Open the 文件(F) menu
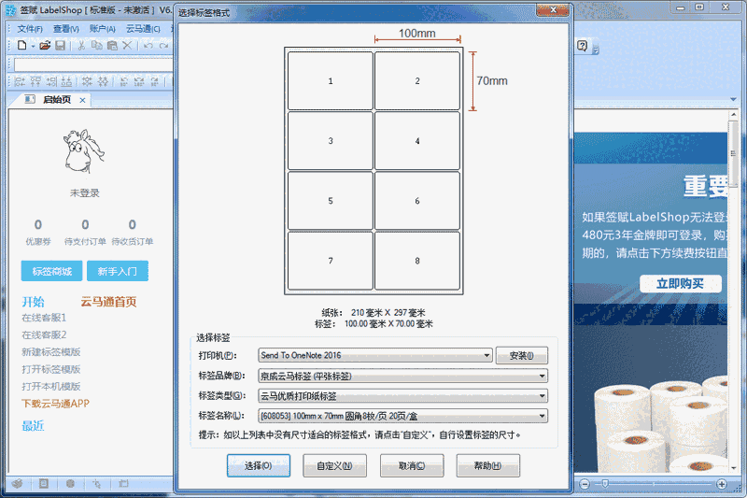747x498 pixels. click(x=30, y=29)
